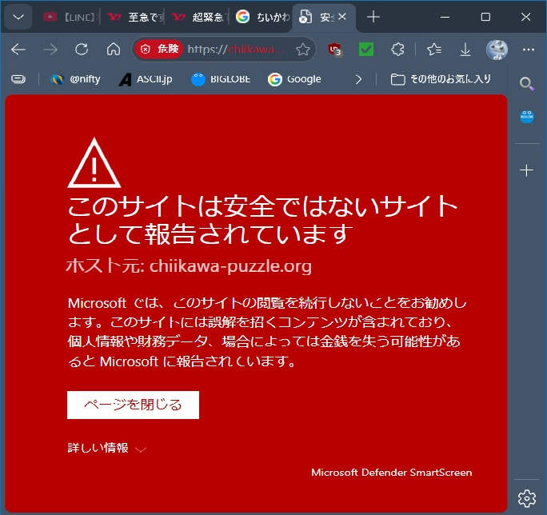Screen dimensions: 547x515
Task: Open the Extensions puzzle icon
Action: (x=397, y=50)
